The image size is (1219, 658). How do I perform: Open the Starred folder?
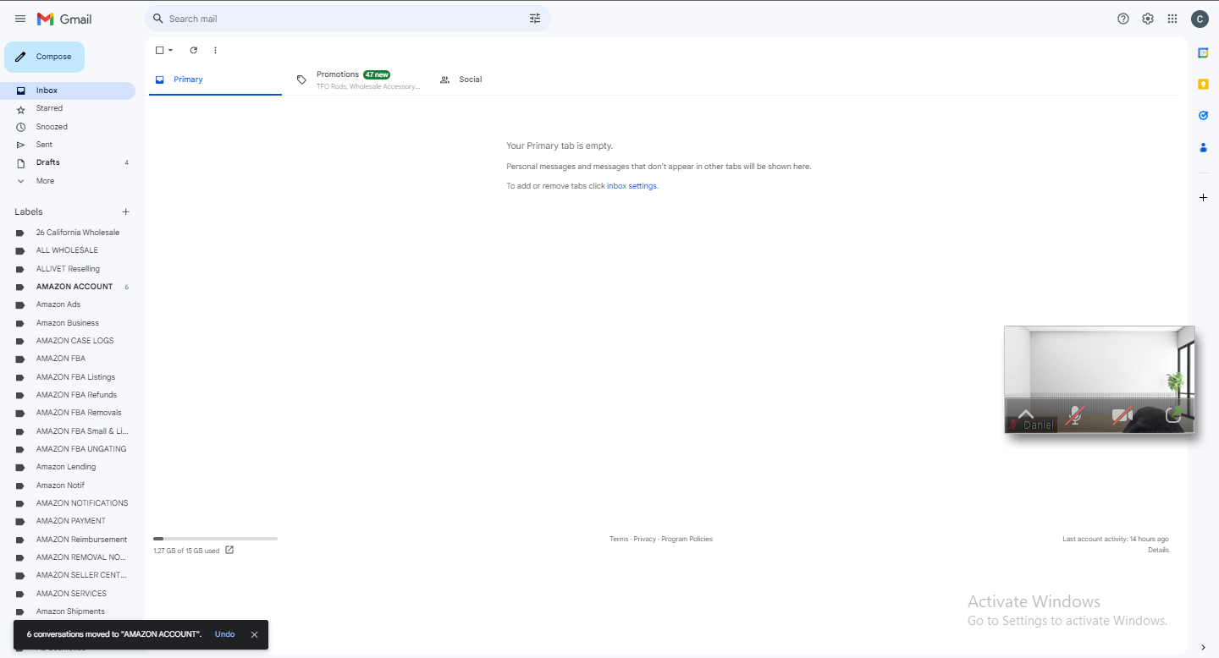(68, 108)
